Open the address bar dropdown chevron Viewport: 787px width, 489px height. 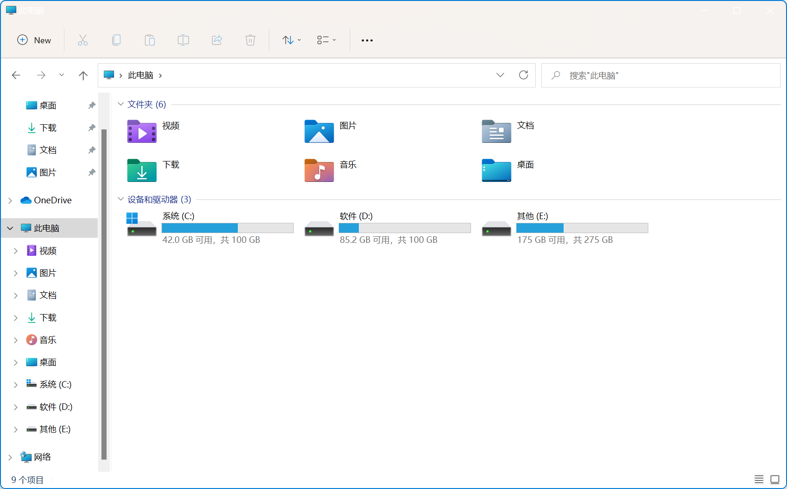[x=500, y=75]
